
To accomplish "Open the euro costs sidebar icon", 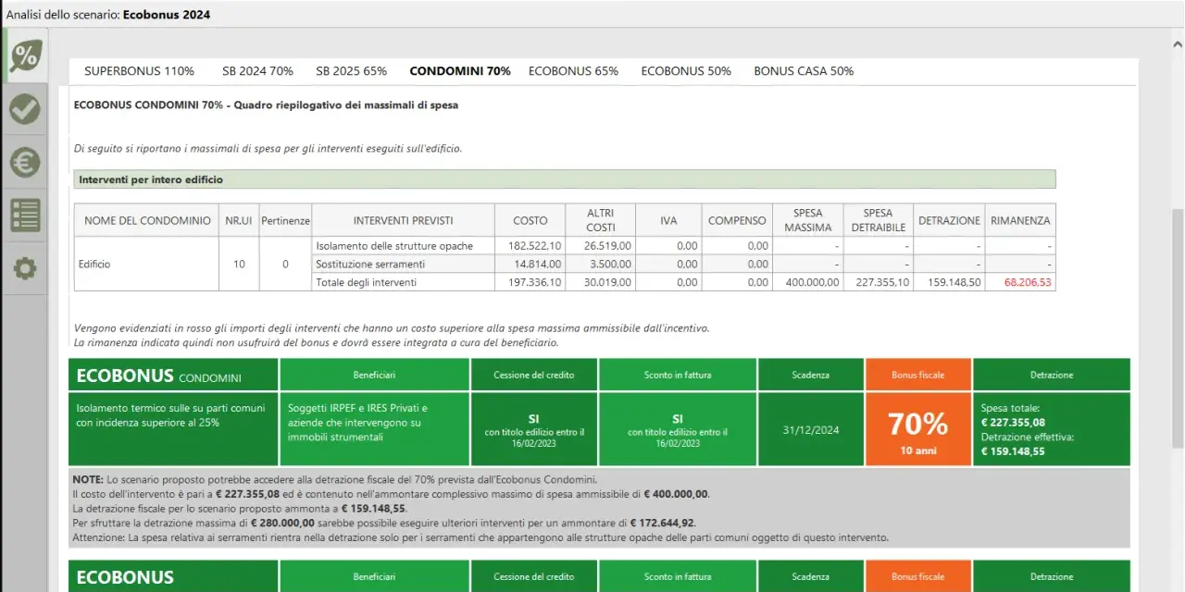I will 25,163.
